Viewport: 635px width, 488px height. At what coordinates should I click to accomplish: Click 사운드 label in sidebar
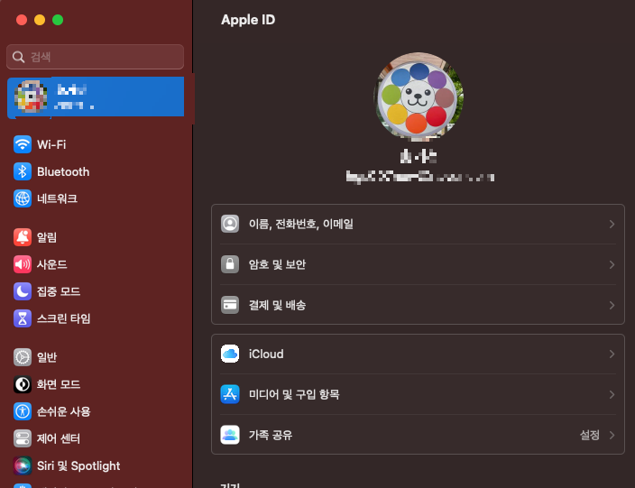coord(51,264)
